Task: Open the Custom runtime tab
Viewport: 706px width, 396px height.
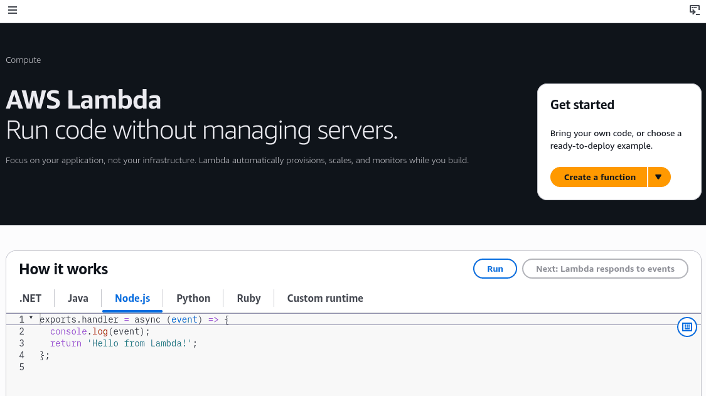Action: 325,298
